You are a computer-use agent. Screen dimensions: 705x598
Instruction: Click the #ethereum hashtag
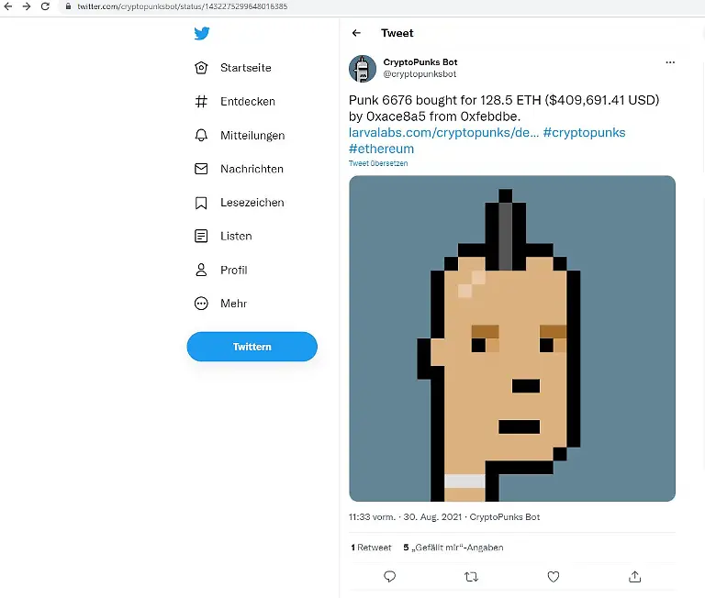click(381, 149)
